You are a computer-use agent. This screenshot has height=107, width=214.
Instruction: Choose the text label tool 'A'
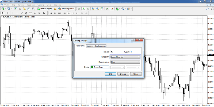(x=35, y=13)
